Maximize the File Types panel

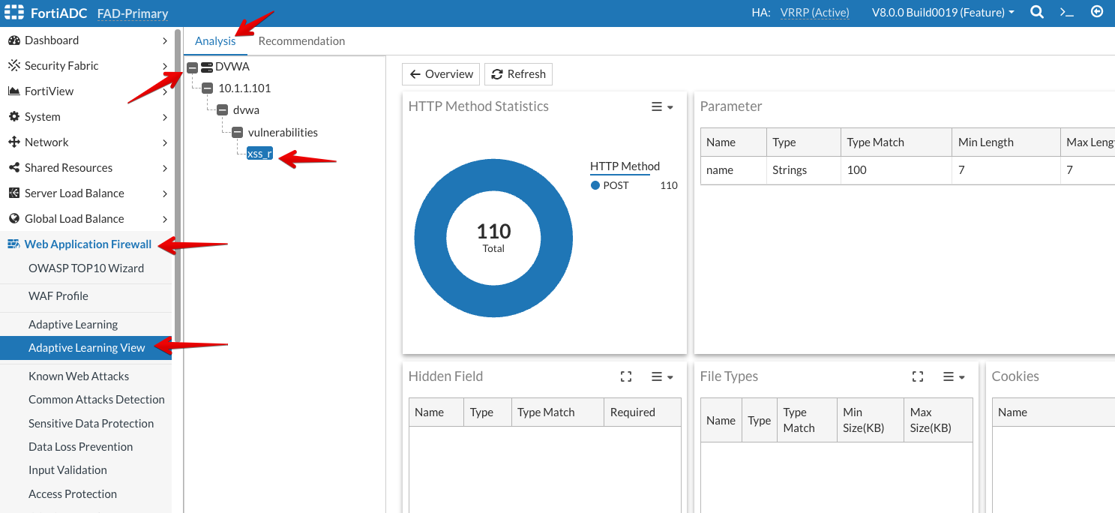918,376
